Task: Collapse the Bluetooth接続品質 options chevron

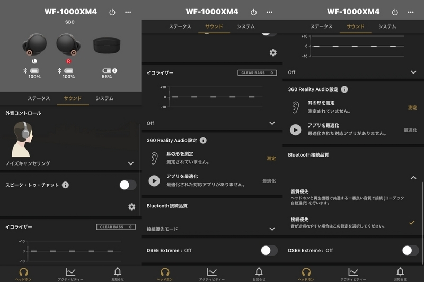Action: [413, 178]
